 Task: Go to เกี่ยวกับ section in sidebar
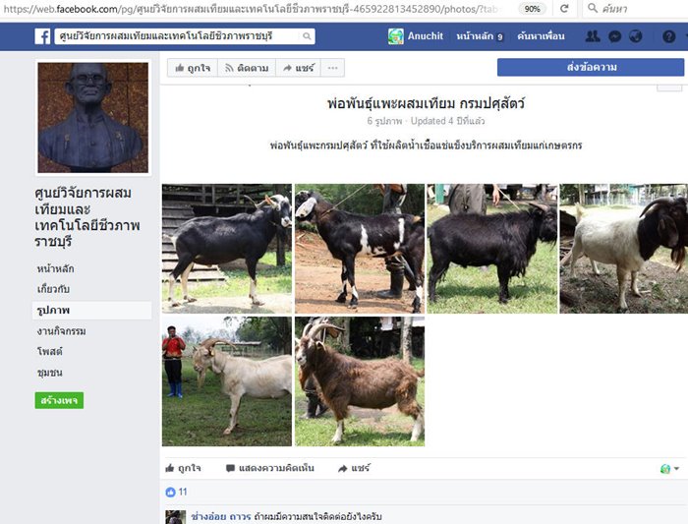coord(53,289)
